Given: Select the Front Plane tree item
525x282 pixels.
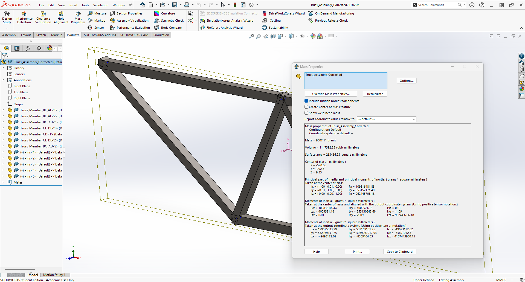Looking at the screenshot, I should click(x=22, y=86).
